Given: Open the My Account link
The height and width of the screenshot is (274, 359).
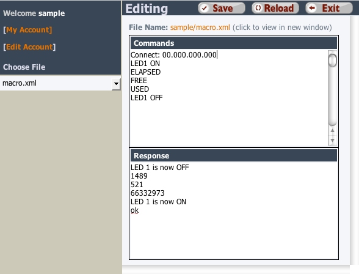Looking at the screenshot, I should pyautogui.click(x=27, y=30).
